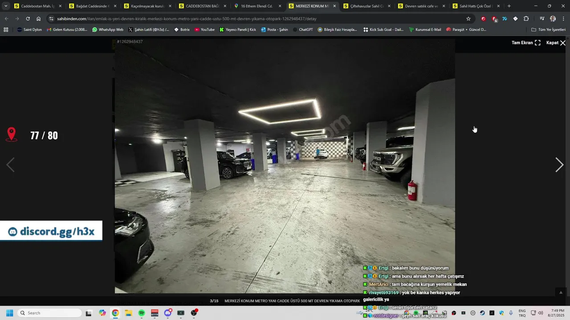Open ChatGPT bookmark
The image size is (570, 320).
click(x=302, y=29)
